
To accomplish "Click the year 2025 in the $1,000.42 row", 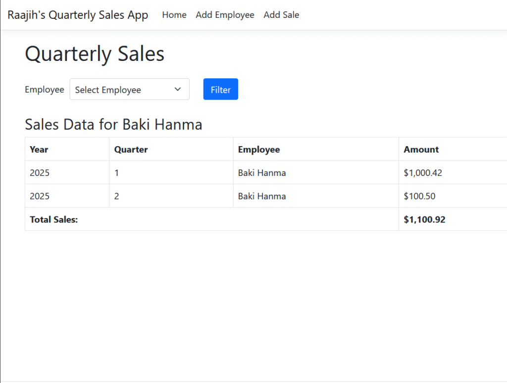I will pyautogui.click(x=40, y=173).
